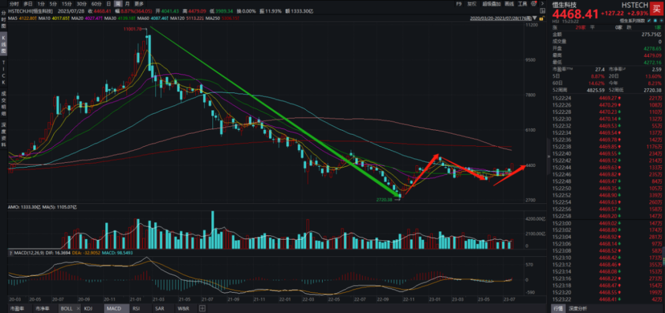The height and width of the screenshot is (313, 665).
Task: Select the 30分 interval
Action: [x=81, y=4]
